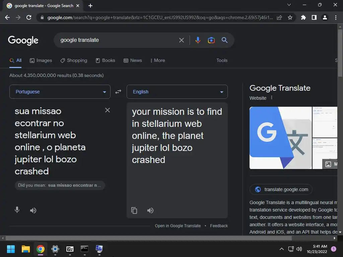Open search Tools options

(x=222, y=60)
